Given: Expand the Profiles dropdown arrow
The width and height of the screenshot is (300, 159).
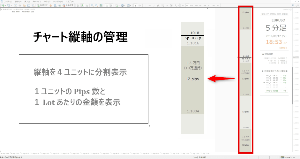Looking at the screenshot, I should pos(11,5).
